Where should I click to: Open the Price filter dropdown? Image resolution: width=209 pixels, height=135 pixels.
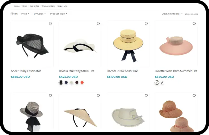25,14
